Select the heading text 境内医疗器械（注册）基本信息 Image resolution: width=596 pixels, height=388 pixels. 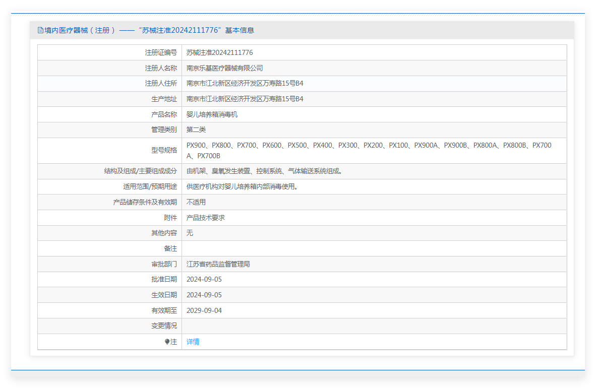146,30
